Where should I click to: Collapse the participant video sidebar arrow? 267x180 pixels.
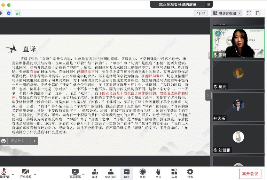208,95
